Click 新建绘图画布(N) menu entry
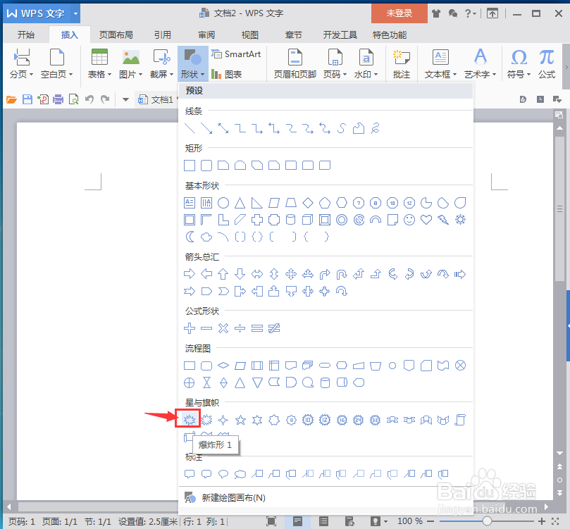This screenshot has height=529, width=570. coord(233,498)
